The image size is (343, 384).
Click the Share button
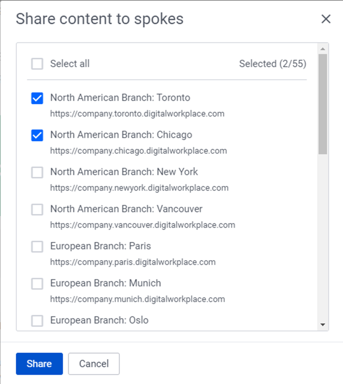click(x=39, y=363)
